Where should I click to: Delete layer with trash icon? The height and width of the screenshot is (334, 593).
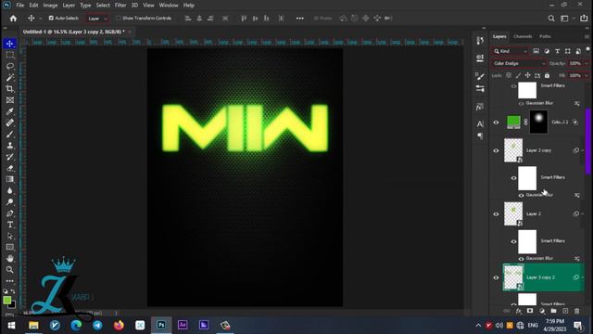click(x=576, y=311)
